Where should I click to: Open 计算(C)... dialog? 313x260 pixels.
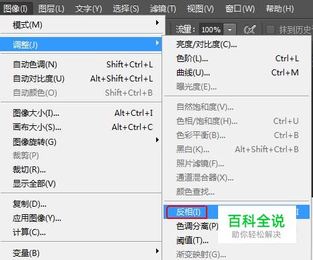(x=81, y=232)
